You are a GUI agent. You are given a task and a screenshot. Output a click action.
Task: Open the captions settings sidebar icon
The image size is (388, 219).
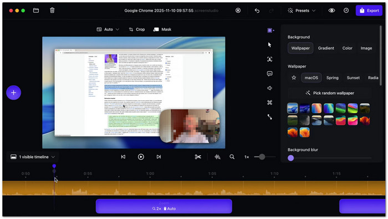[x=270, y=74]
